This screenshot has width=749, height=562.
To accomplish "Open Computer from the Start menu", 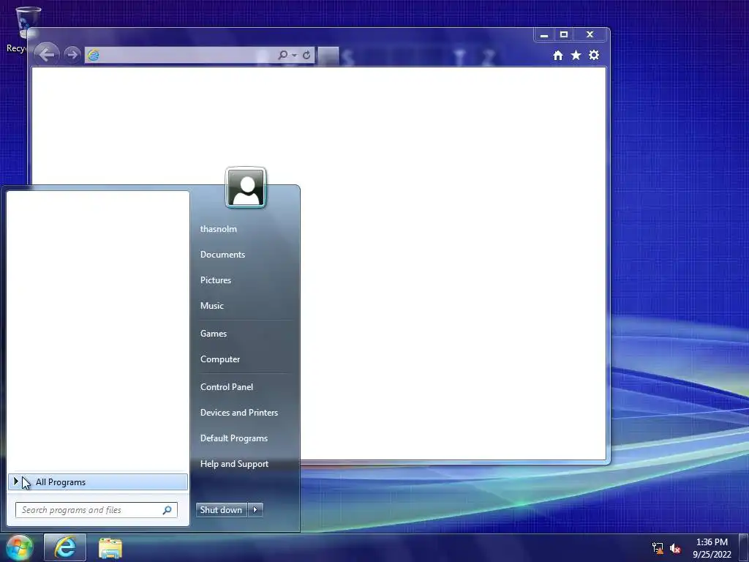I will pos(219,359).
